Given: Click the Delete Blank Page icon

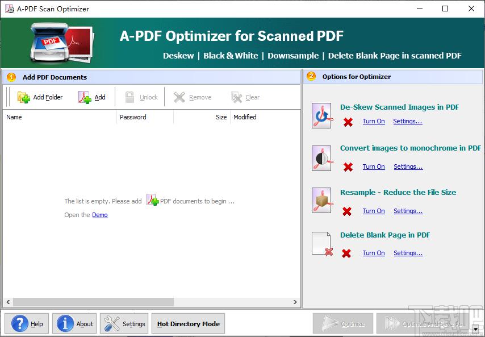Looking at the screenshot, I should pyautogui.click(x=323, y=244).
